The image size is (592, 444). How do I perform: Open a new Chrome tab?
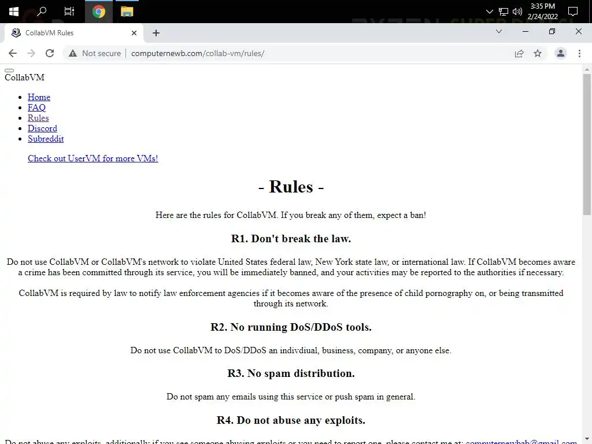click(156, 33)
